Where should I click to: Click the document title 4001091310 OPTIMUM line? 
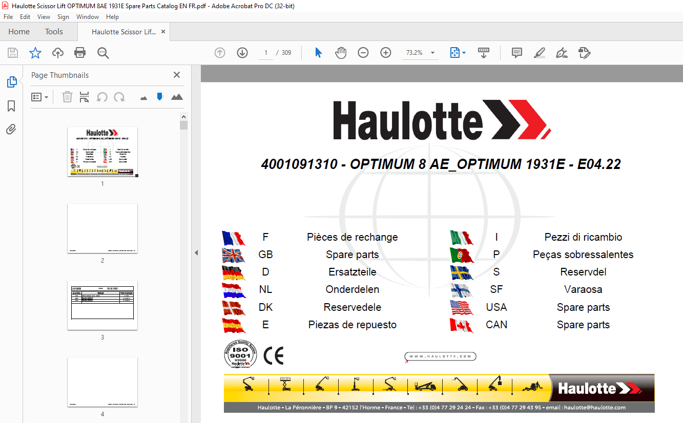(x=441, y=164)
